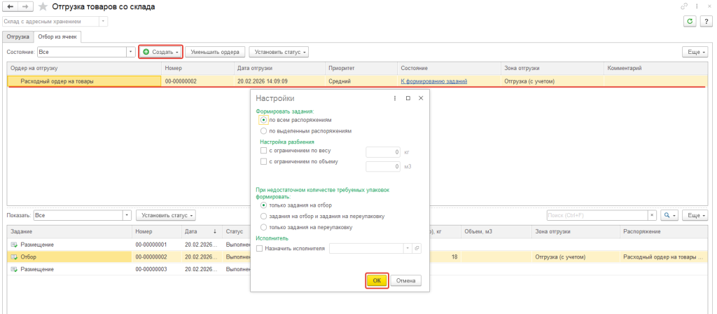The width and height of the screenshot is (717, 314).
Task: Expand top 'Установить статус' dropdown
Action: pos(279,52)
